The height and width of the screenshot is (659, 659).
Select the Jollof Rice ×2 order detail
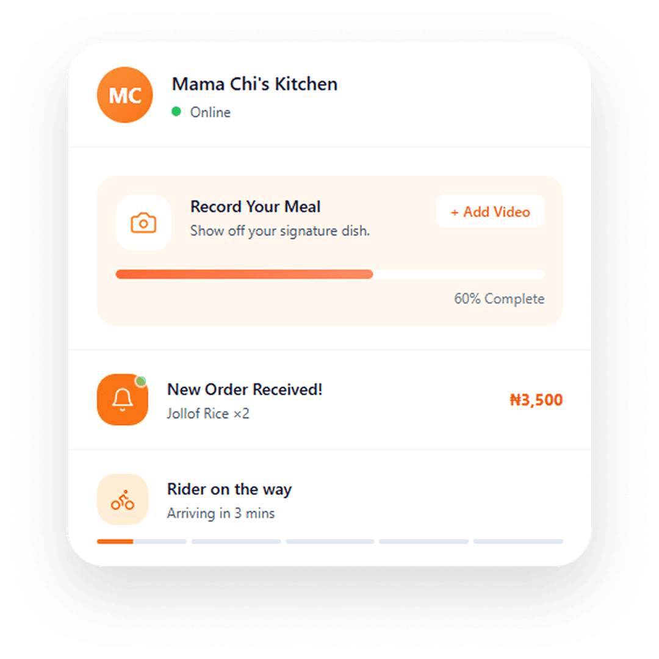click(x=208, y=414)
